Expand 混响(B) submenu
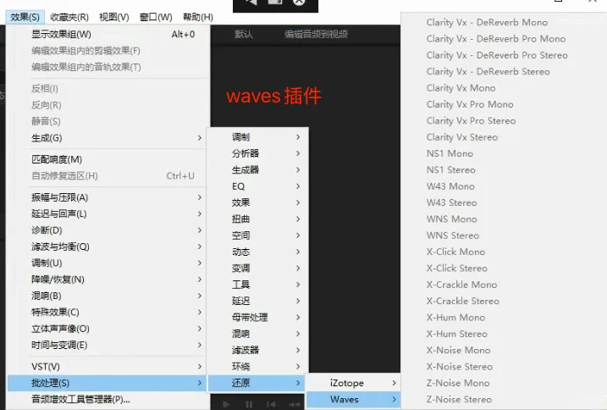 [108, 296]
